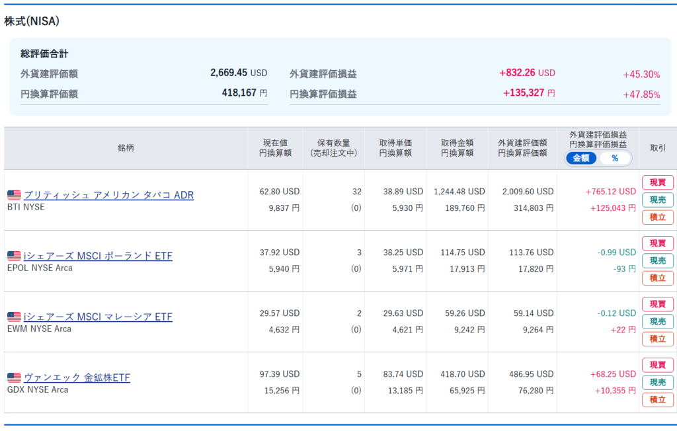Click 現売 for the EPOL Poland ETF

pos(657,260)
